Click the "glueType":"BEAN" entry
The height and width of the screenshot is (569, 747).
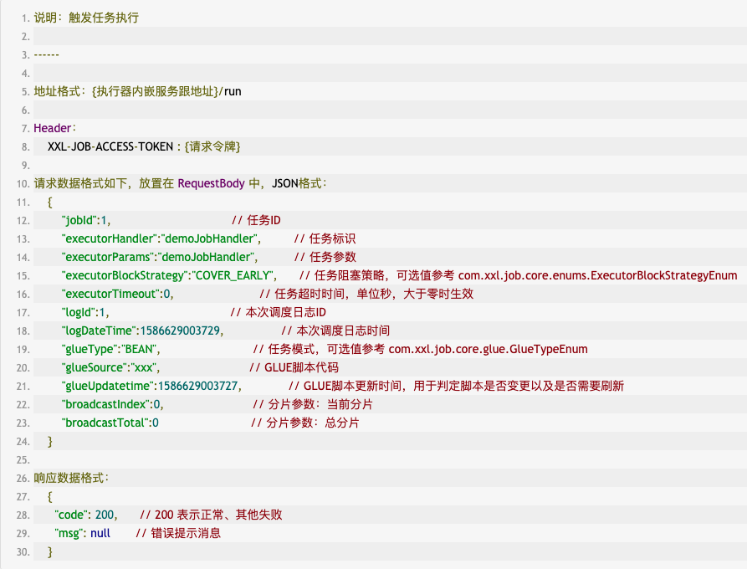[x=110, y=349]
